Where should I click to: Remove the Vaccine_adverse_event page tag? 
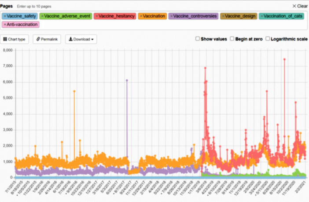42,16
